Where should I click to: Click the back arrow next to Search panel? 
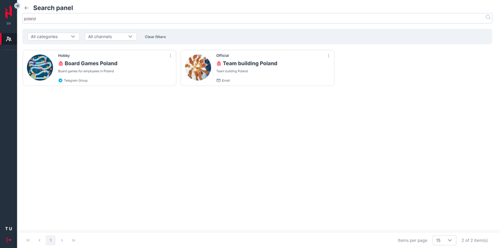coord(26,8)
